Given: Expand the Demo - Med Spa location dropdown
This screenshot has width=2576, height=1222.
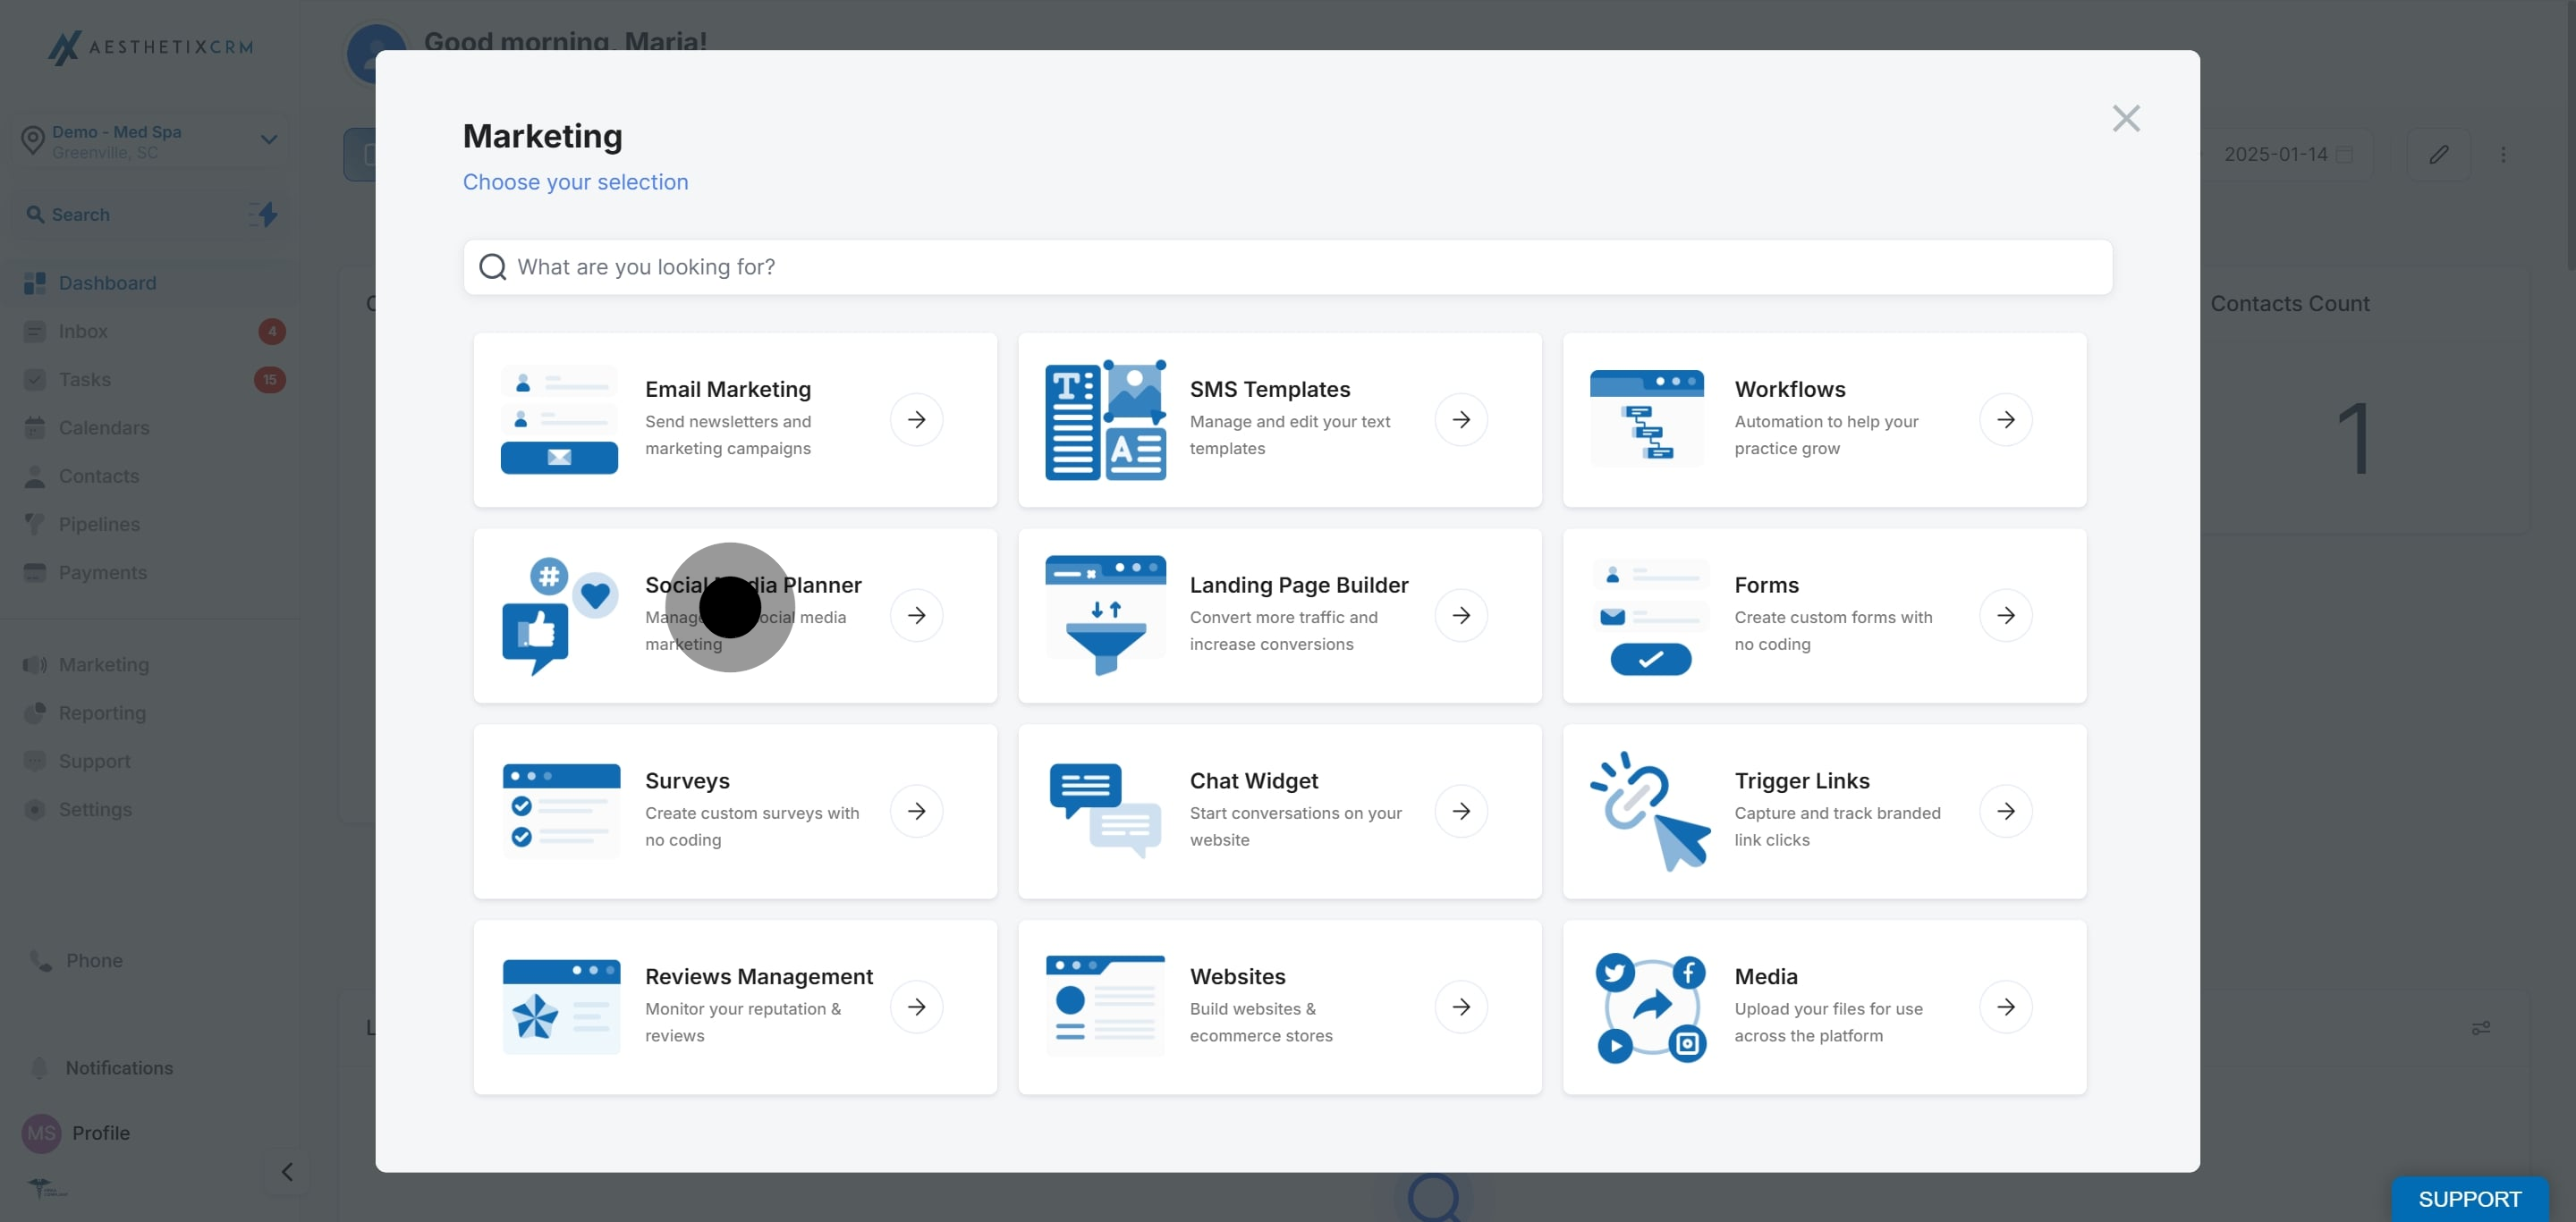Looking at the screenshot, I should (x=268, y=139).
